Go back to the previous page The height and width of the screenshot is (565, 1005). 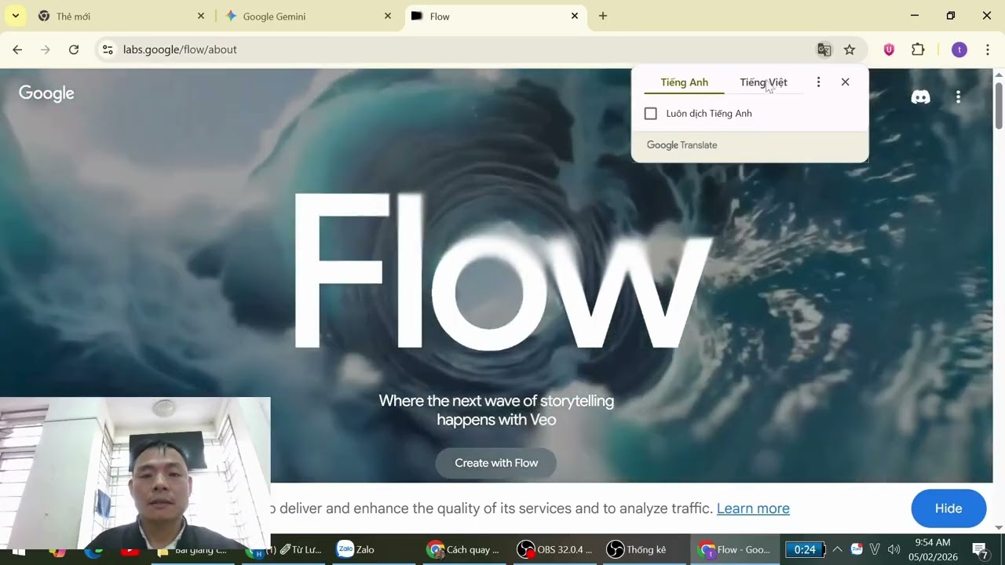[x=17, y=49]
